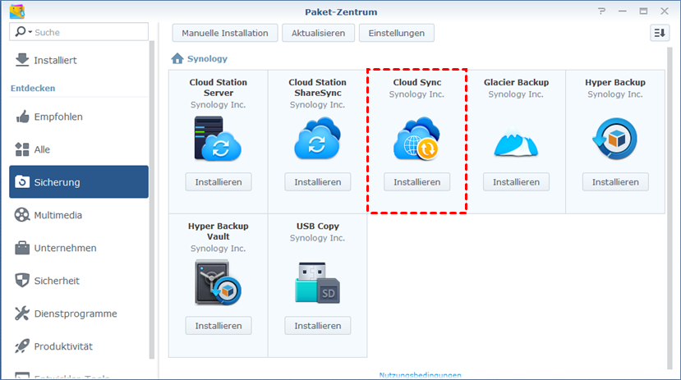The image size is (681, 380).
Task: Install USB Copy
Action: [317, 325]
